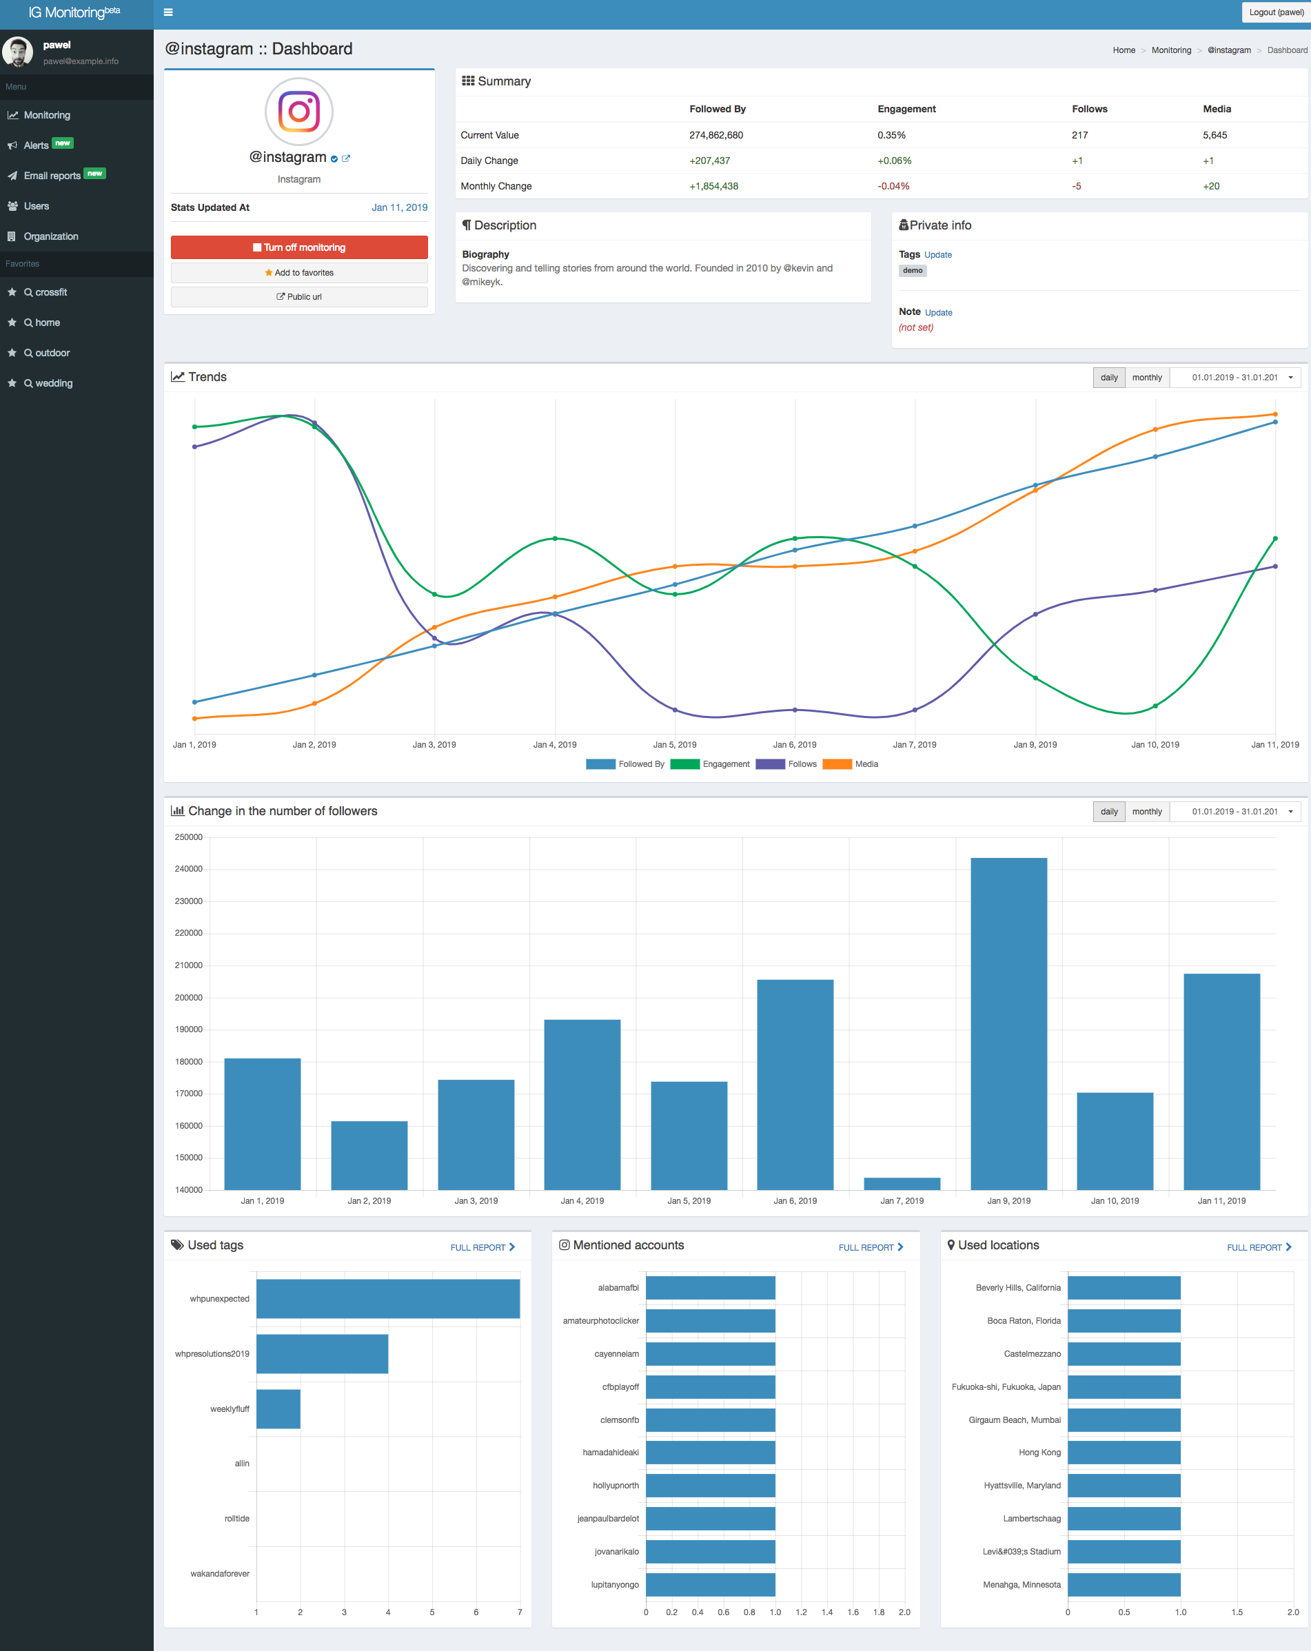1311x1651 pixels.
Task: Go to @instagram in the breadcrumb
Action: pyautogui.click(x=1229, y=50)
